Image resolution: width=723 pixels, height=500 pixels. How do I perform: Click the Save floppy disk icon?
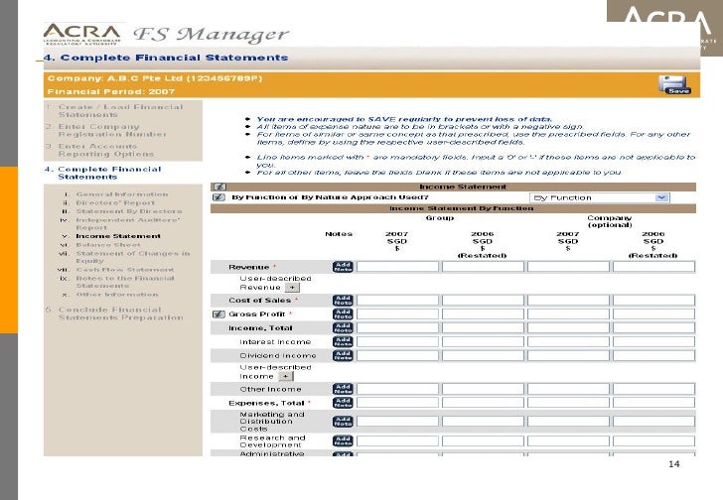point(674,84)
